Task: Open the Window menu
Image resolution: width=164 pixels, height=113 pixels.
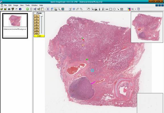Action: 34,5
